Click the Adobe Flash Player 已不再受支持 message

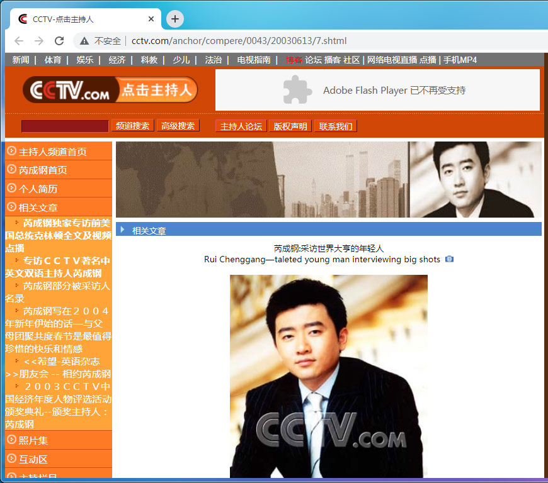394,91
